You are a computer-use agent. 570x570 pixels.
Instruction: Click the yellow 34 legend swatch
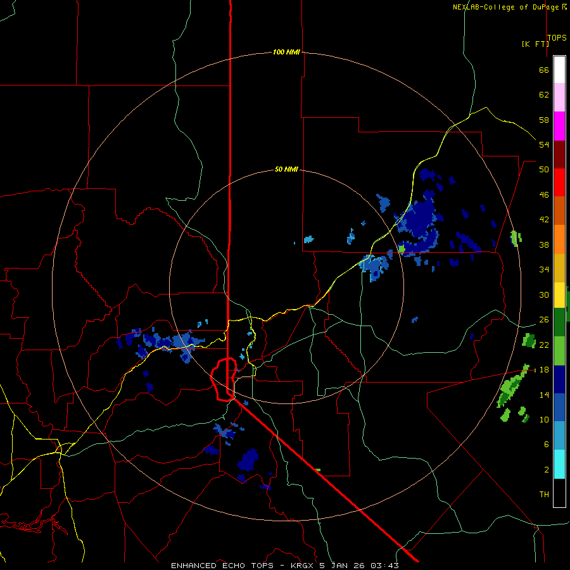click(x=559, y=295)
